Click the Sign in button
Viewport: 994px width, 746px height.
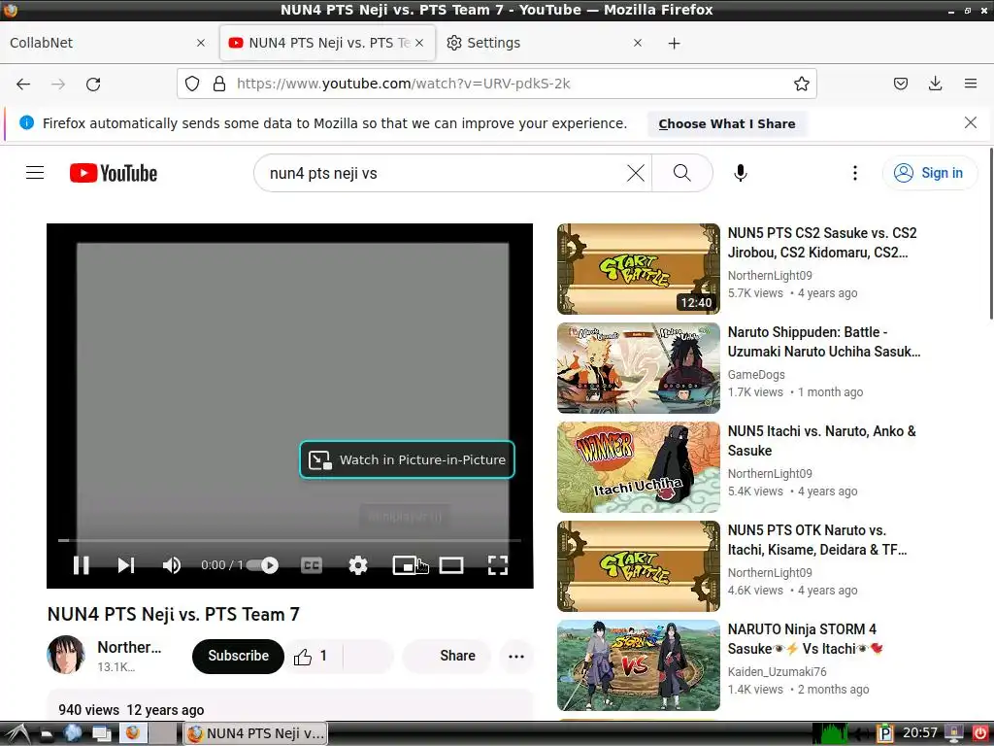[929, 173]
